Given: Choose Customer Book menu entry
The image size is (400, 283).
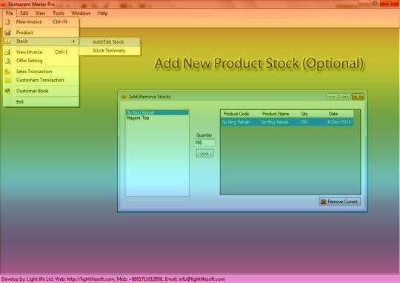Looking at the screenshot, I should tap(41, 91).
